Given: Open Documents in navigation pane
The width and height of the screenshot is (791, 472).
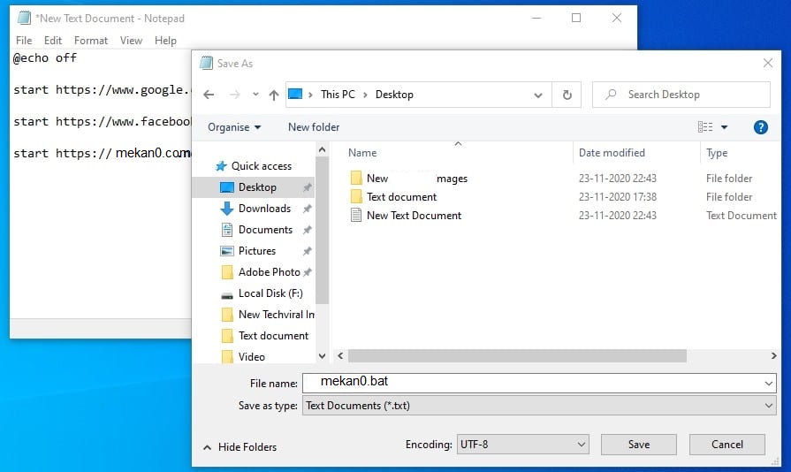Looking at the screenshot, I should click(x=265, y=230).
